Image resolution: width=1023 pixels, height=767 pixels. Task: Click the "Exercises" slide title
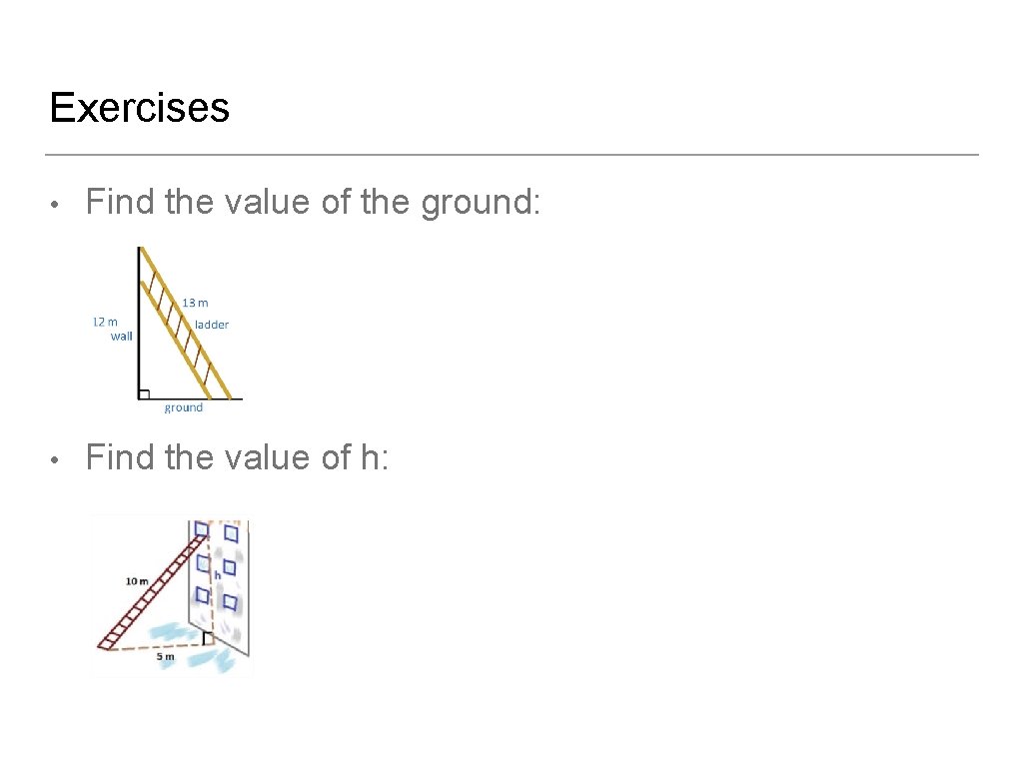click(139, 108)
